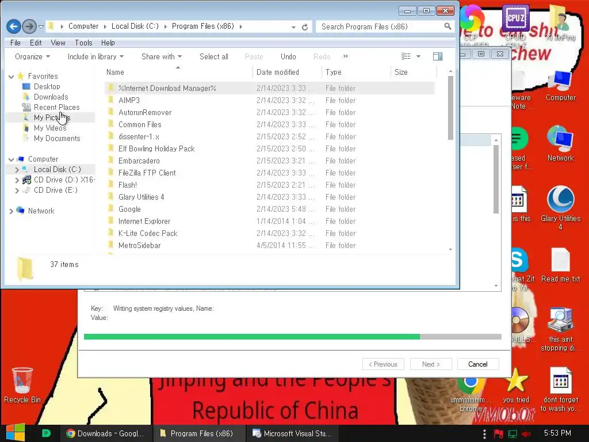Sort by the Date modified column header

(x=287, y=72)
